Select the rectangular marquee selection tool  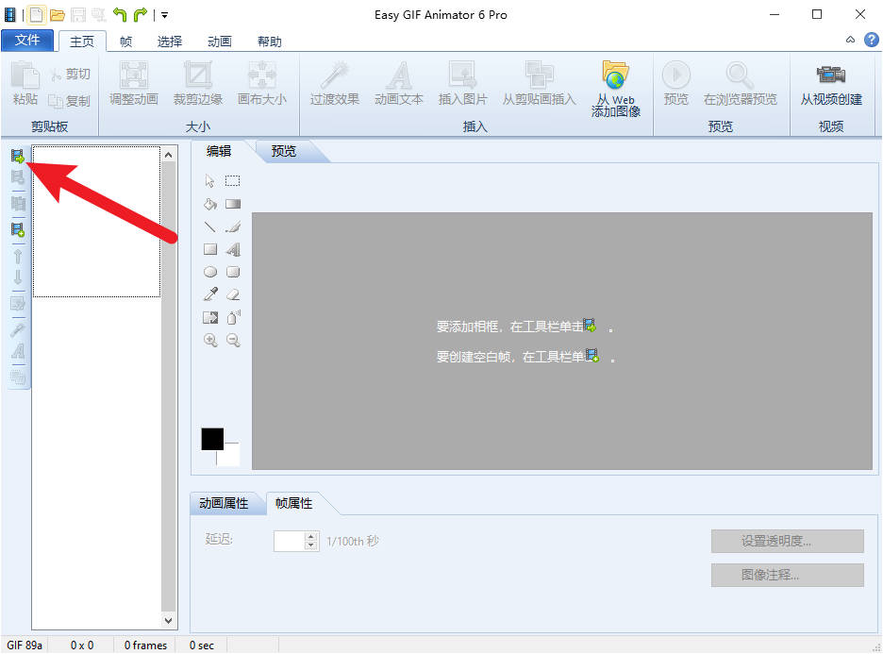[233, 181]
